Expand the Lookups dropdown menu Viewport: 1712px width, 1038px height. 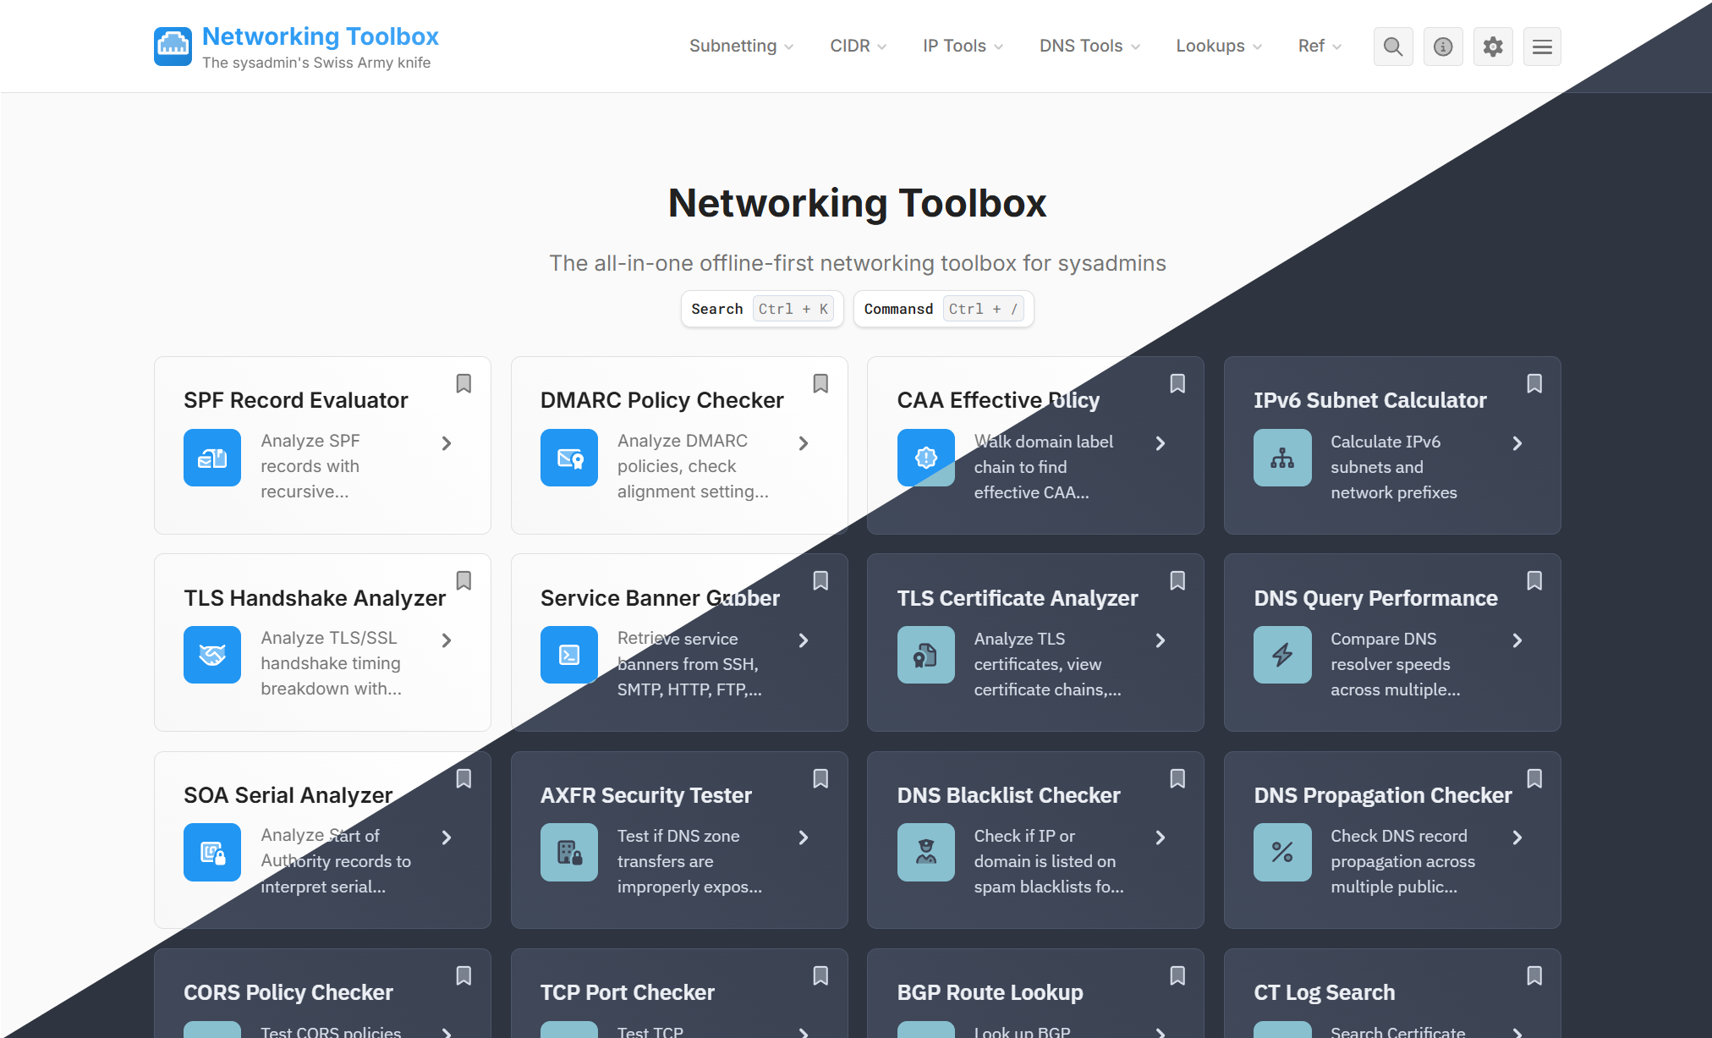point(1217,47)
